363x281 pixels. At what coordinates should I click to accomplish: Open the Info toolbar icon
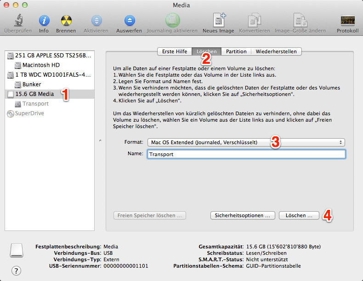pos(44,20)
